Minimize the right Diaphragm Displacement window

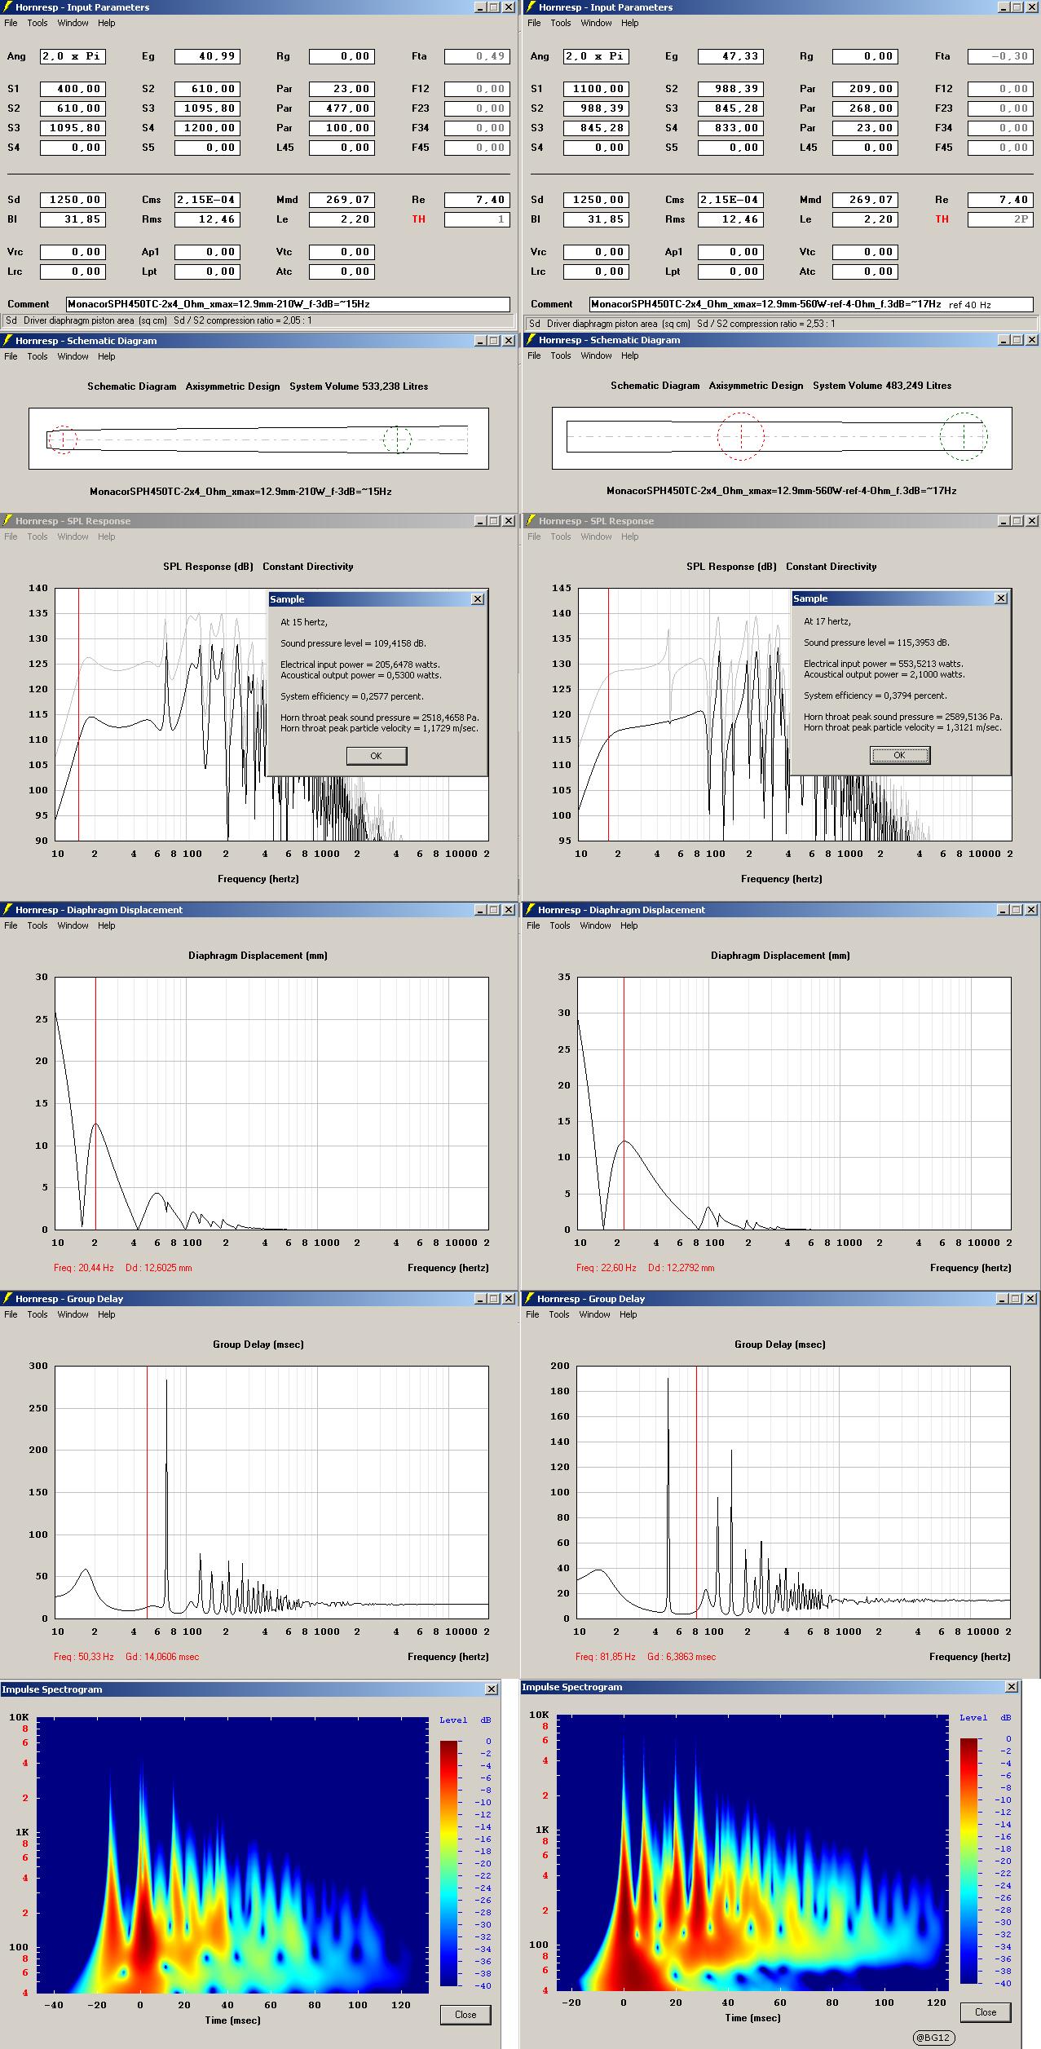(x=1002, y=910)
